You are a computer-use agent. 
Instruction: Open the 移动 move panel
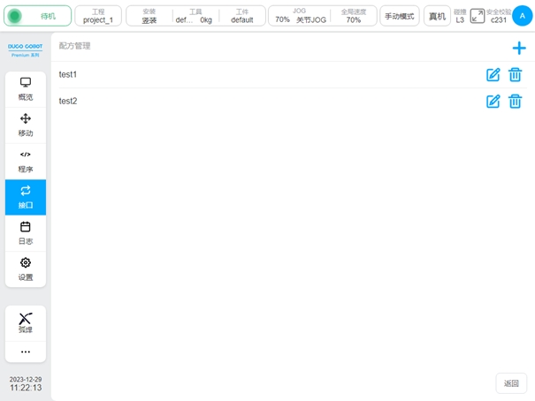point(26,125)
